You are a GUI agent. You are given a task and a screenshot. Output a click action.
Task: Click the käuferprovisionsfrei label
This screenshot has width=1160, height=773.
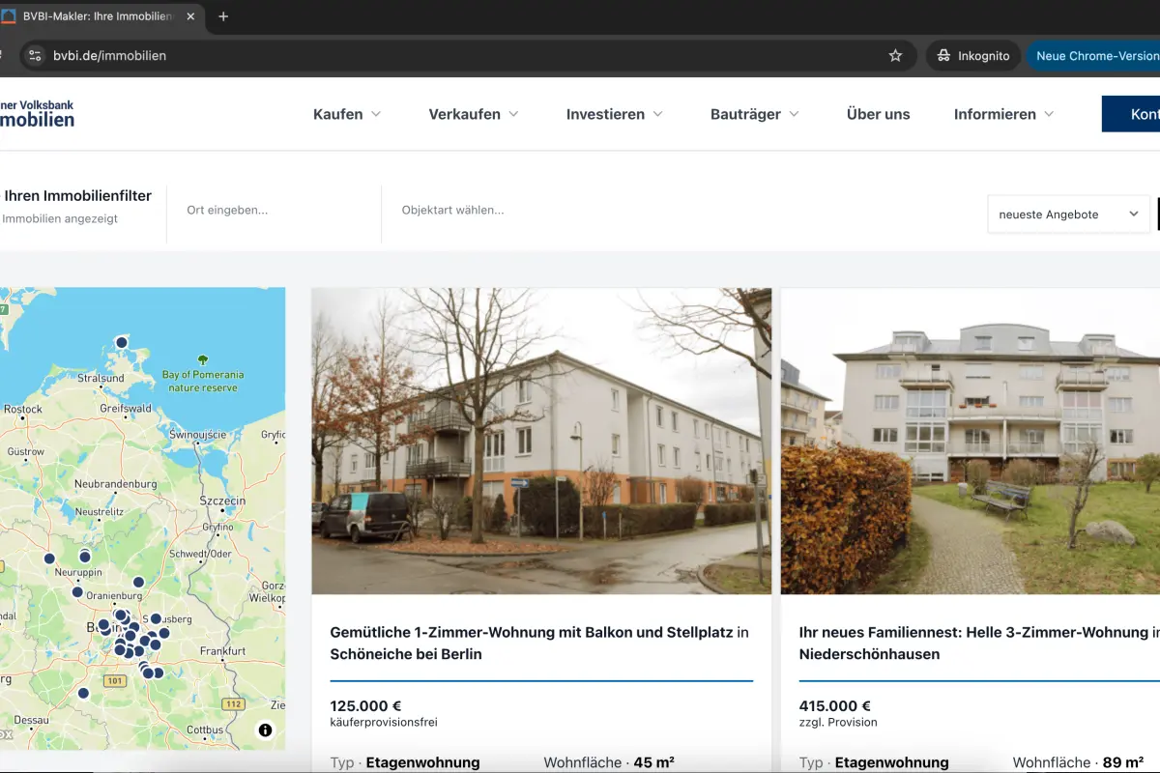384,722
